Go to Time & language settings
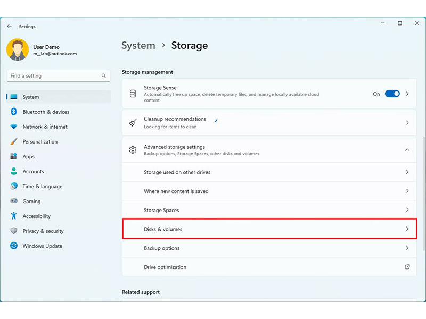This screenshot has width=426, height=319. (x=59, y=187)
